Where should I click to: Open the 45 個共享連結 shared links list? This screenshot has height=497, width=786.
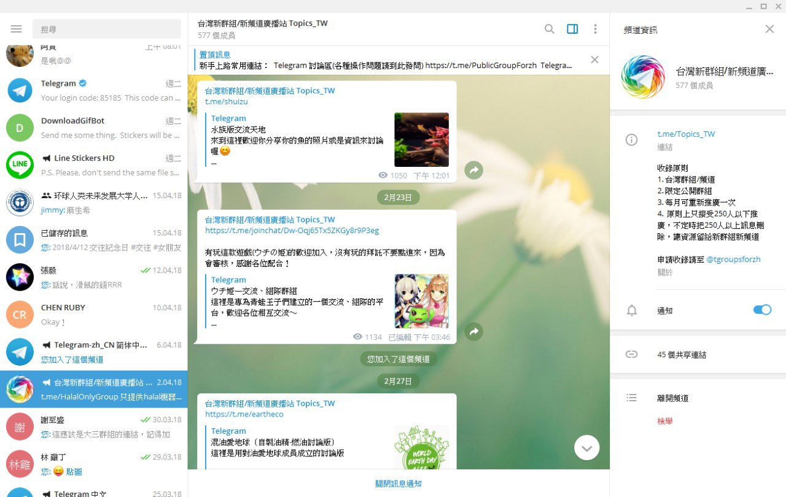pos(682,355)
